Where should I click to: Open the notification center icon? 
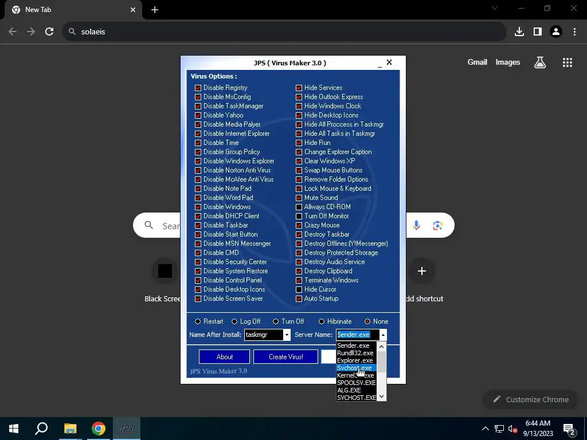[569, 429]
